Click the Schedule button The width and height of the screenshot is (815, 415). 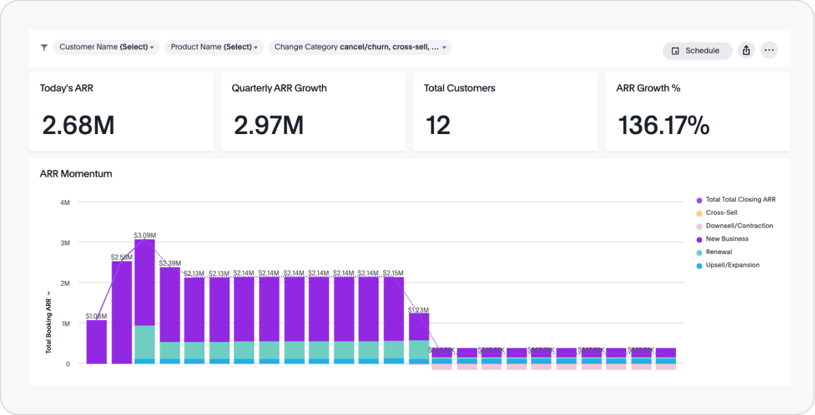697,51
